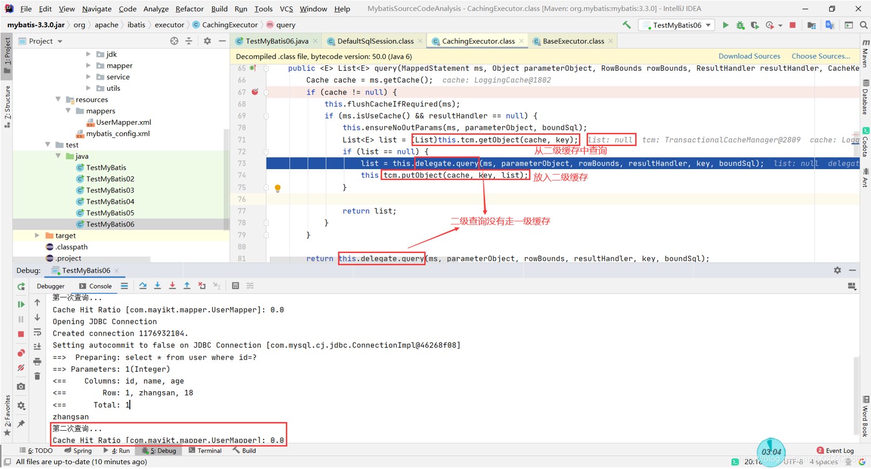Toggle Soft-Wrap in the console gutter
The width and height of the screenshot is (871, 469).
tap(37, 332)
